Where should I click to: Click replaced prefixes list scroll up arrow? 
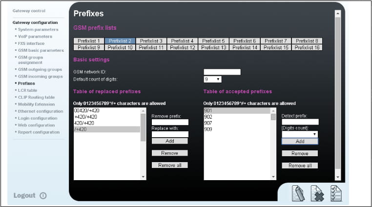pos(143,111)
